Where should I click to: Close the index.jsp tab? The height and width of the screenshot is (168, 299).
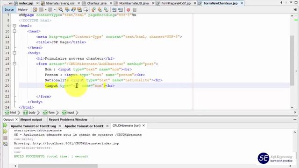click(x=37, y=3)
